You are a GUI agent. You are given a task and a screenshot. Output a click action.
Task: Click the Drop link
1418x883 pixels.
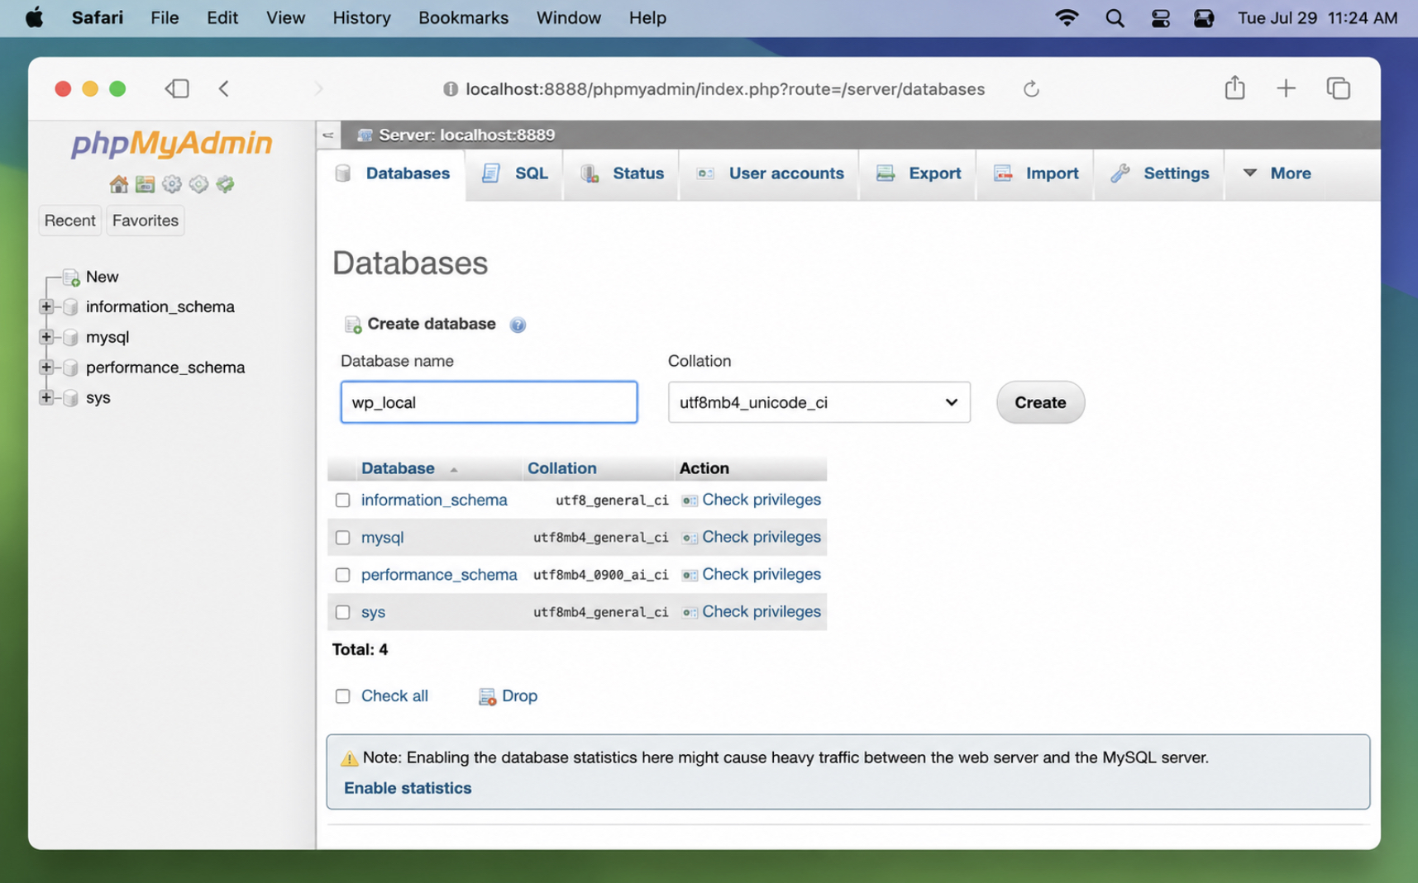(x=519, y=696)
